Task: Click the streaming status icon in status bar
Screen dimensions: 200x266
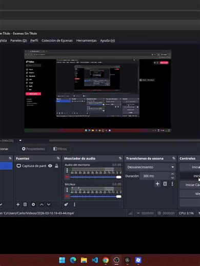Action: [x=138, y=213]
